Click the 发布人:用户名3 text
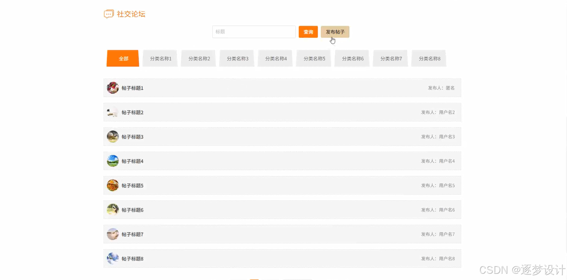567x280 pixels. coord(438,137)
